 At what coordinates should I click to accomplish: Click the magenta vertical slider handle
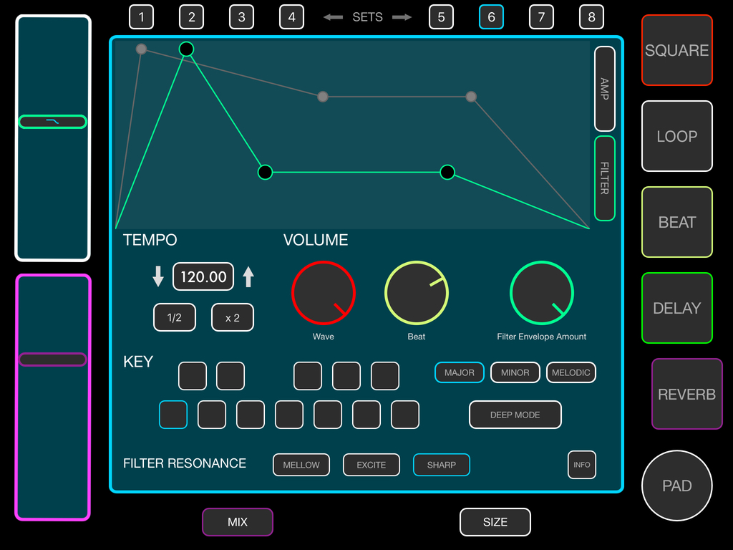tap(52, 360)
